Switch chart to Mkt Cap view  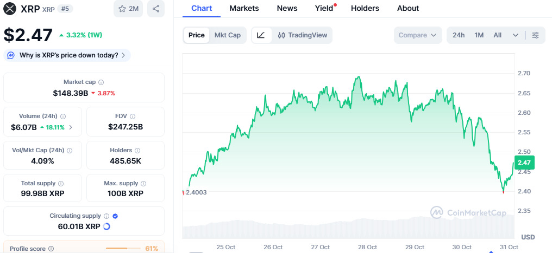(228, 35)
